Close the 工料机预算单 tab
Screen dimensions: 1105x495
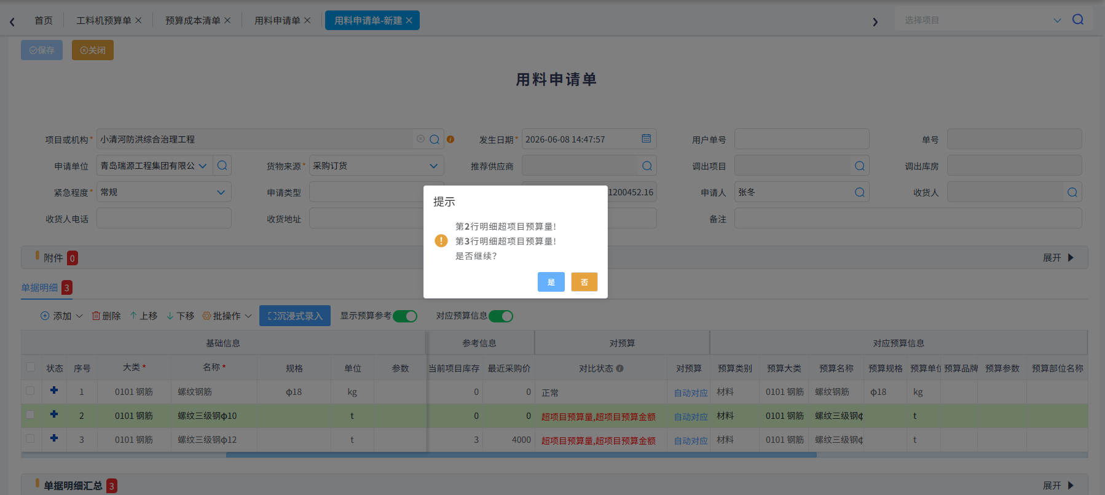pos(138,20)
